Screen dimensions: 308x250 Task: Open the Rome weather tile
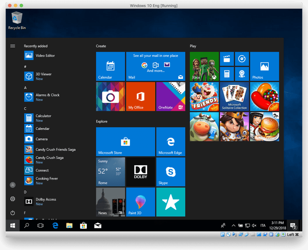(110, 172)
